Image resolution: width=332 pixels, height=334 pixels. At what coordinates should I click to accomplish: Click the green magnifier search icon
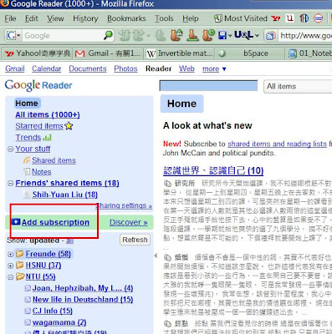coord(108,35)
